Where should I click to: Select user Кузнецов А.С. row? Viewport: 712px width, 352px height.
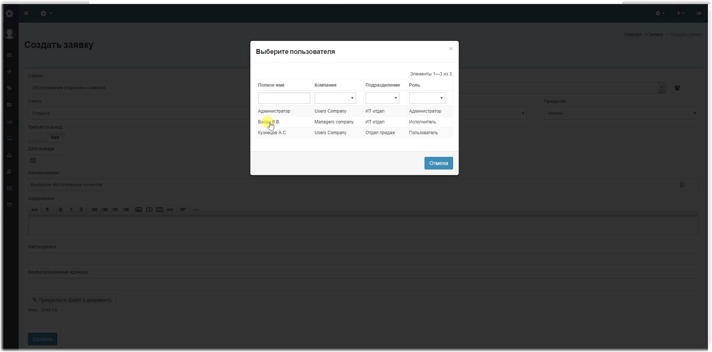[x=354, y=133]
